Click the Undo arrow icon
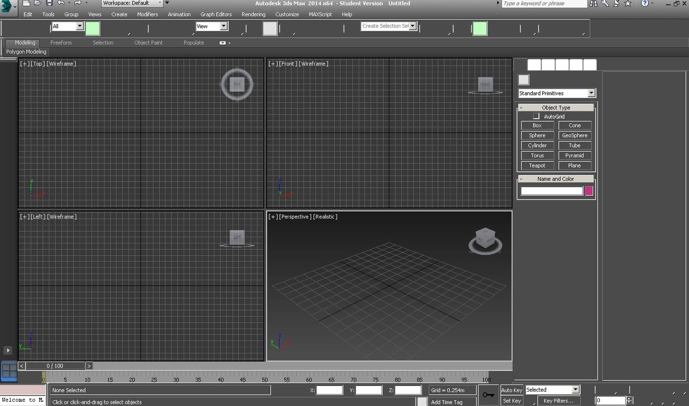The image size is (689, 406). click(60, 3)
